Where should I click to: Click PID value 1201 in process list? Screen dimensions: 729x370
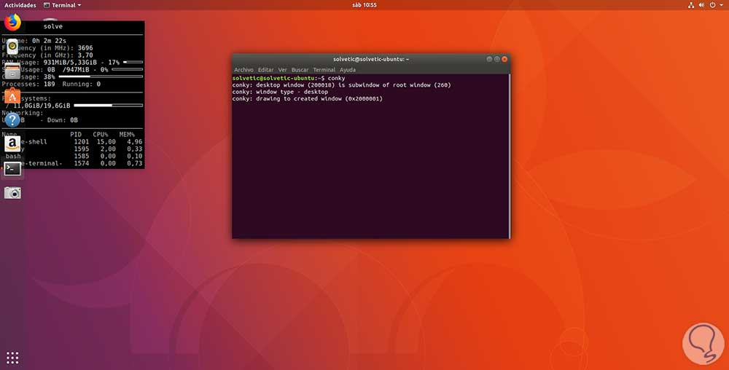82,141
